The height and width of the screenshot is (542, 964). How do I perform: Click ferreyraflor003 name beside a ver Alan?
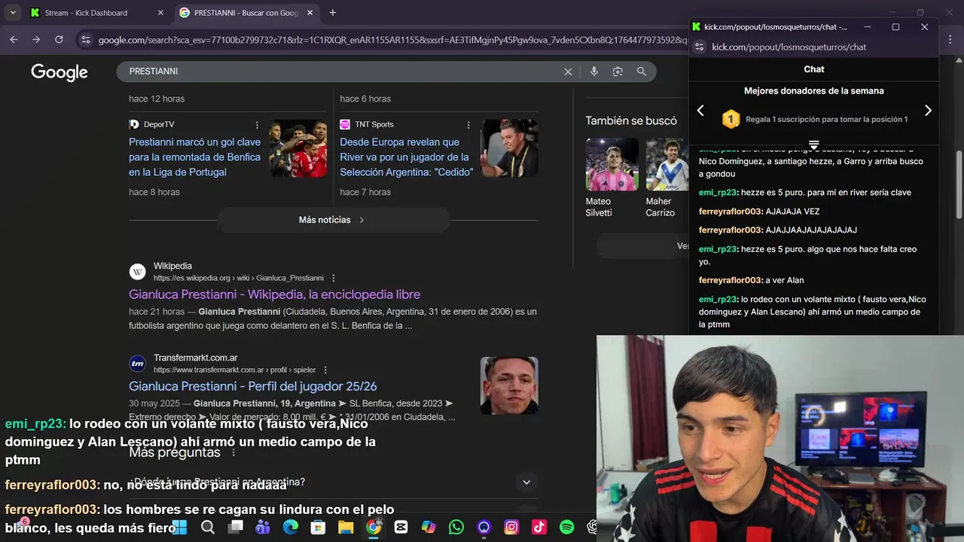click(731, 280)
